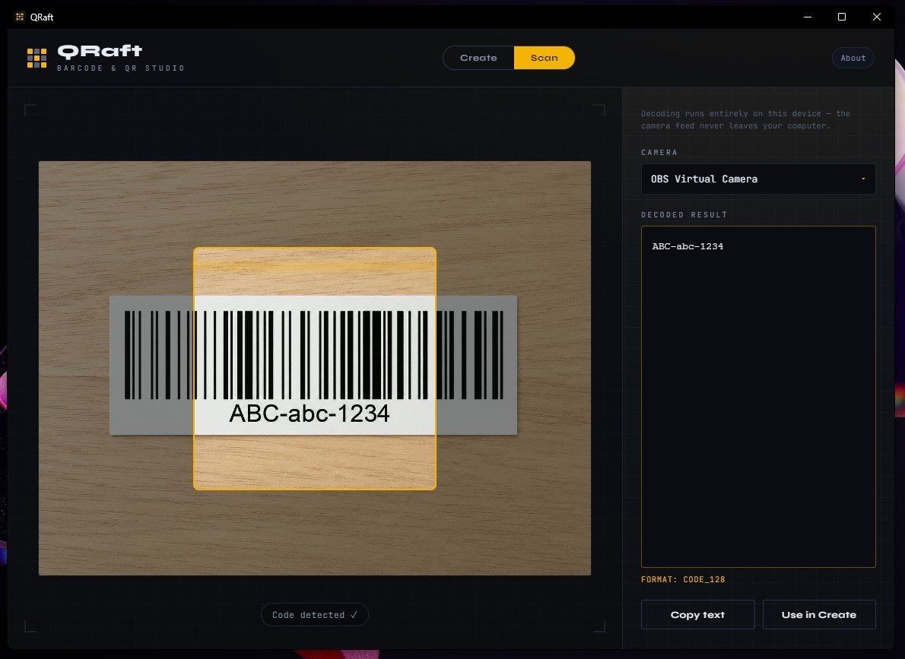Click the FORMAT: CODE_128 label

click(683, 579)
